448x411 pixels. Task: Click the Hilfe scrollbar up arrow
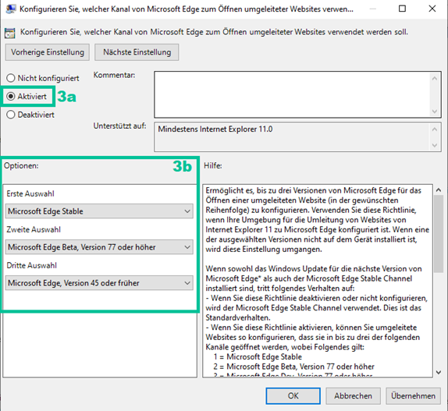click(439, 190)
